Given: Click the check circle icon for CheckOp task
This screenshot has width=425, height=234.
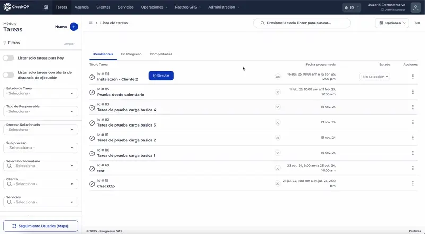Looking at the screenshot, I should (92, 184).
